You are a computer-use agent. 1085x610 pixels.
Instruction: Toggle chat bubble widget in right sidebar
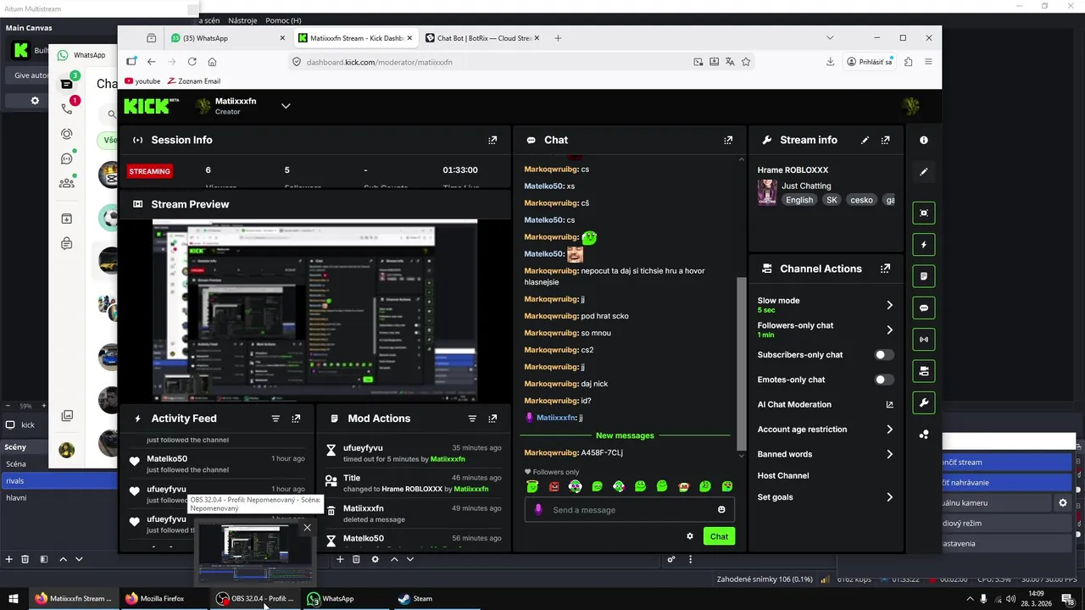tap(924, 308)
